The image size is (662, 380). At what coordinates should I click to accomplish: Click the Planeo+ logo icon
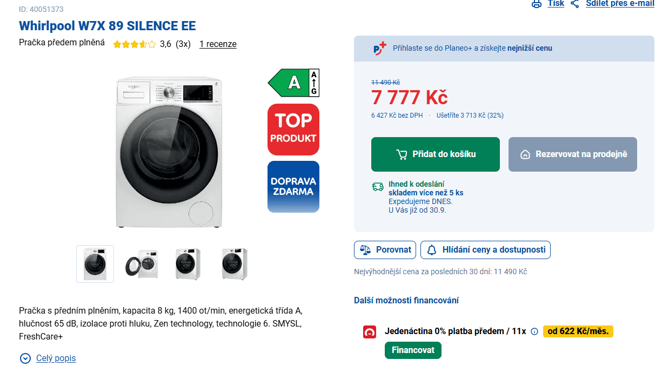(380, 48)
